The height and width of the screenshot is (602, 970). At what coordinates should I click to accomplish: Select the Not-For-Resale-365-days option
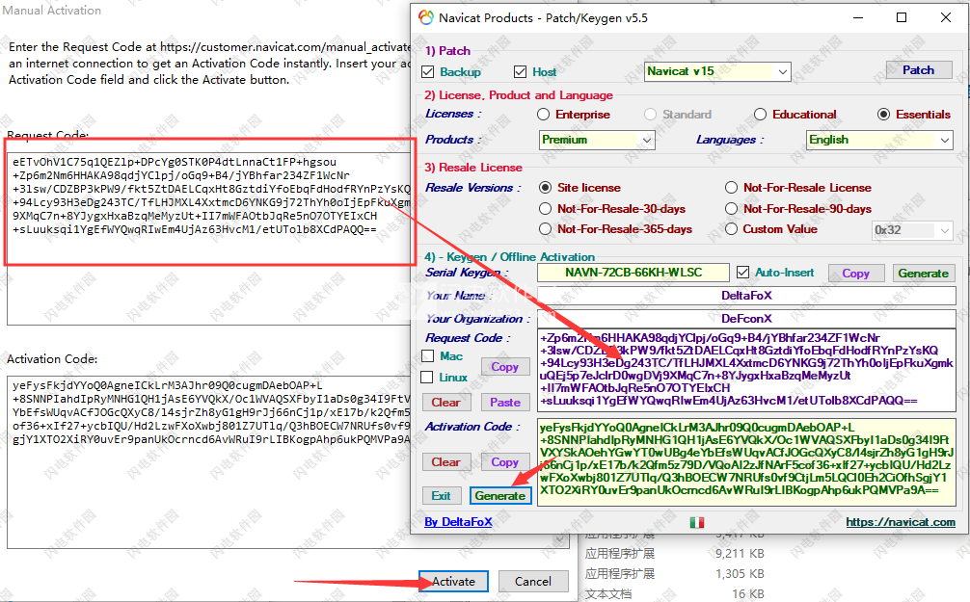click(x=545, y=228)
